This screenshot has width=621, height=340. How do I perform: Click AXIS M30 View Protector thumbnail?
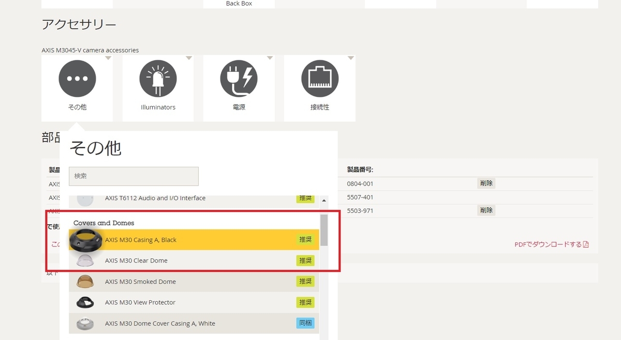coord(85,302)
